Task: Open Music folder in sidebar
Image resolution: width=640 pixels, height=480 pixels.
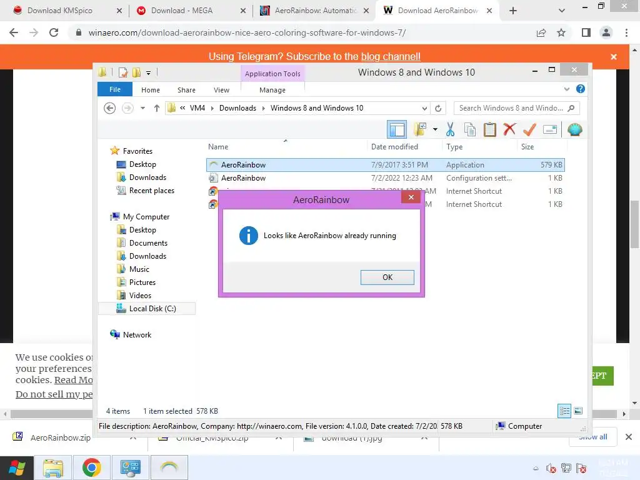Action: [x=133, y=269]
